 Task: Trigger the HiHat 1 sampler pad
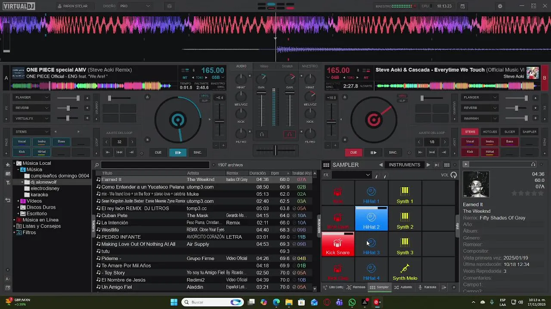click(x=371, y=194)
